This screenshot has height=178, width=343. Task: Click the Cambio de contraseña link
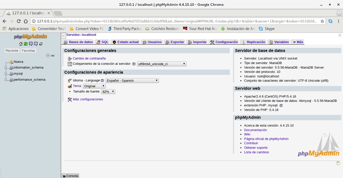(89, 58)
